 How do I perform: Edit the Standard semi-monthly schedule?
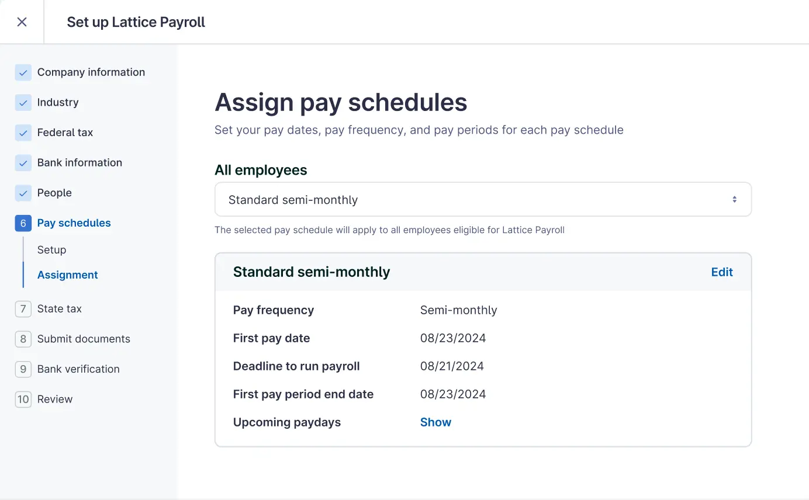pyautogui.click(x=721, y=272)
